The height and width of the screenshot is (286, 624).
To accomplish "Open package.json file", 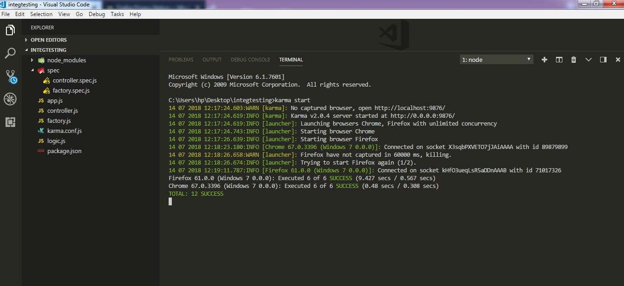I will tap(64, 151).
